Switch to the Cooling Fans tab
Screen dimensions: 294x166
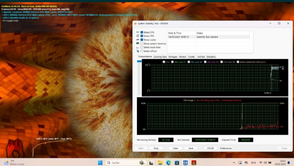pos(160,57)
